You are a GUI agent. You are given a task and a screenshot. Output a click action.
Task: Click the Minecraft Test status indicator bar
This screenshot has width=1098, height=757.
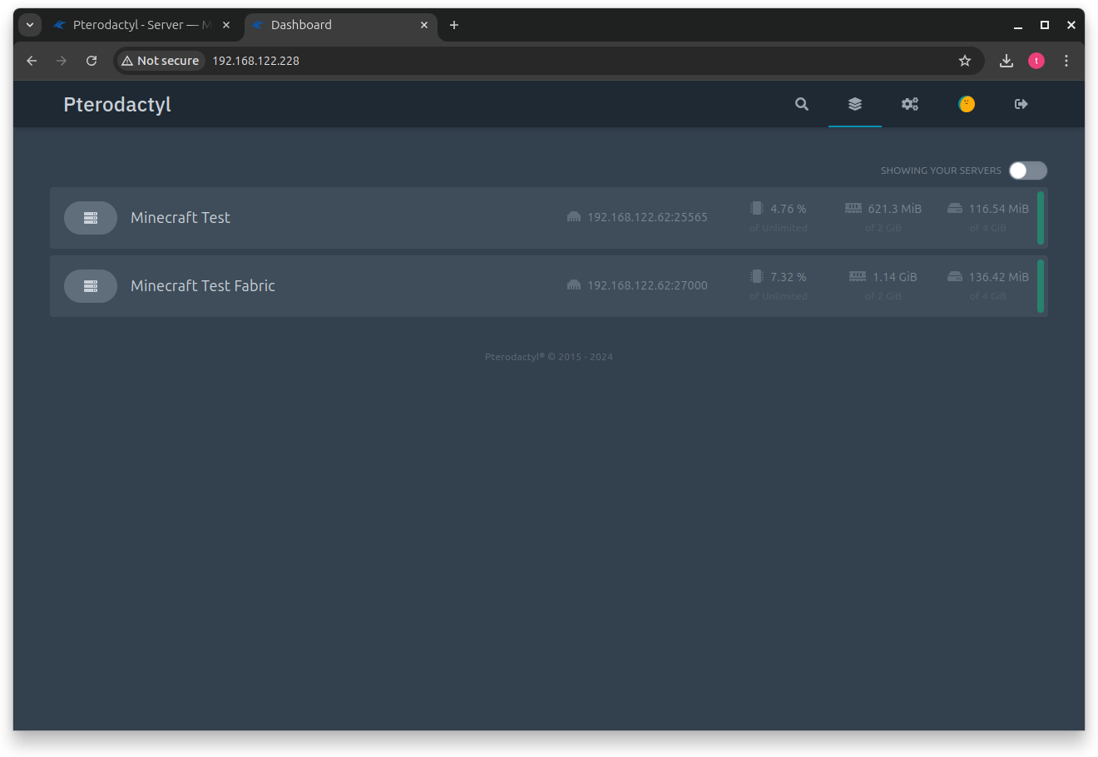(x=1040, y=217)
